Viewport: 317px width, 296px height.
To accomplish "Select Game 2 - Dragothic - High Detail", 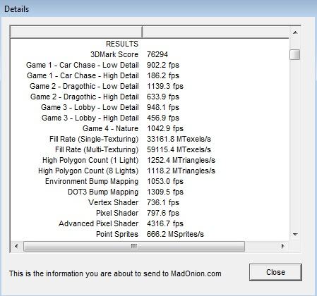I will (85, 97).
